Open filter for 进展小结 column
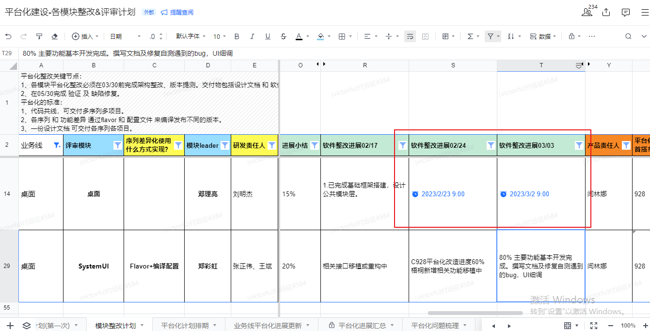650x331 pixels. tap(314, 145)
